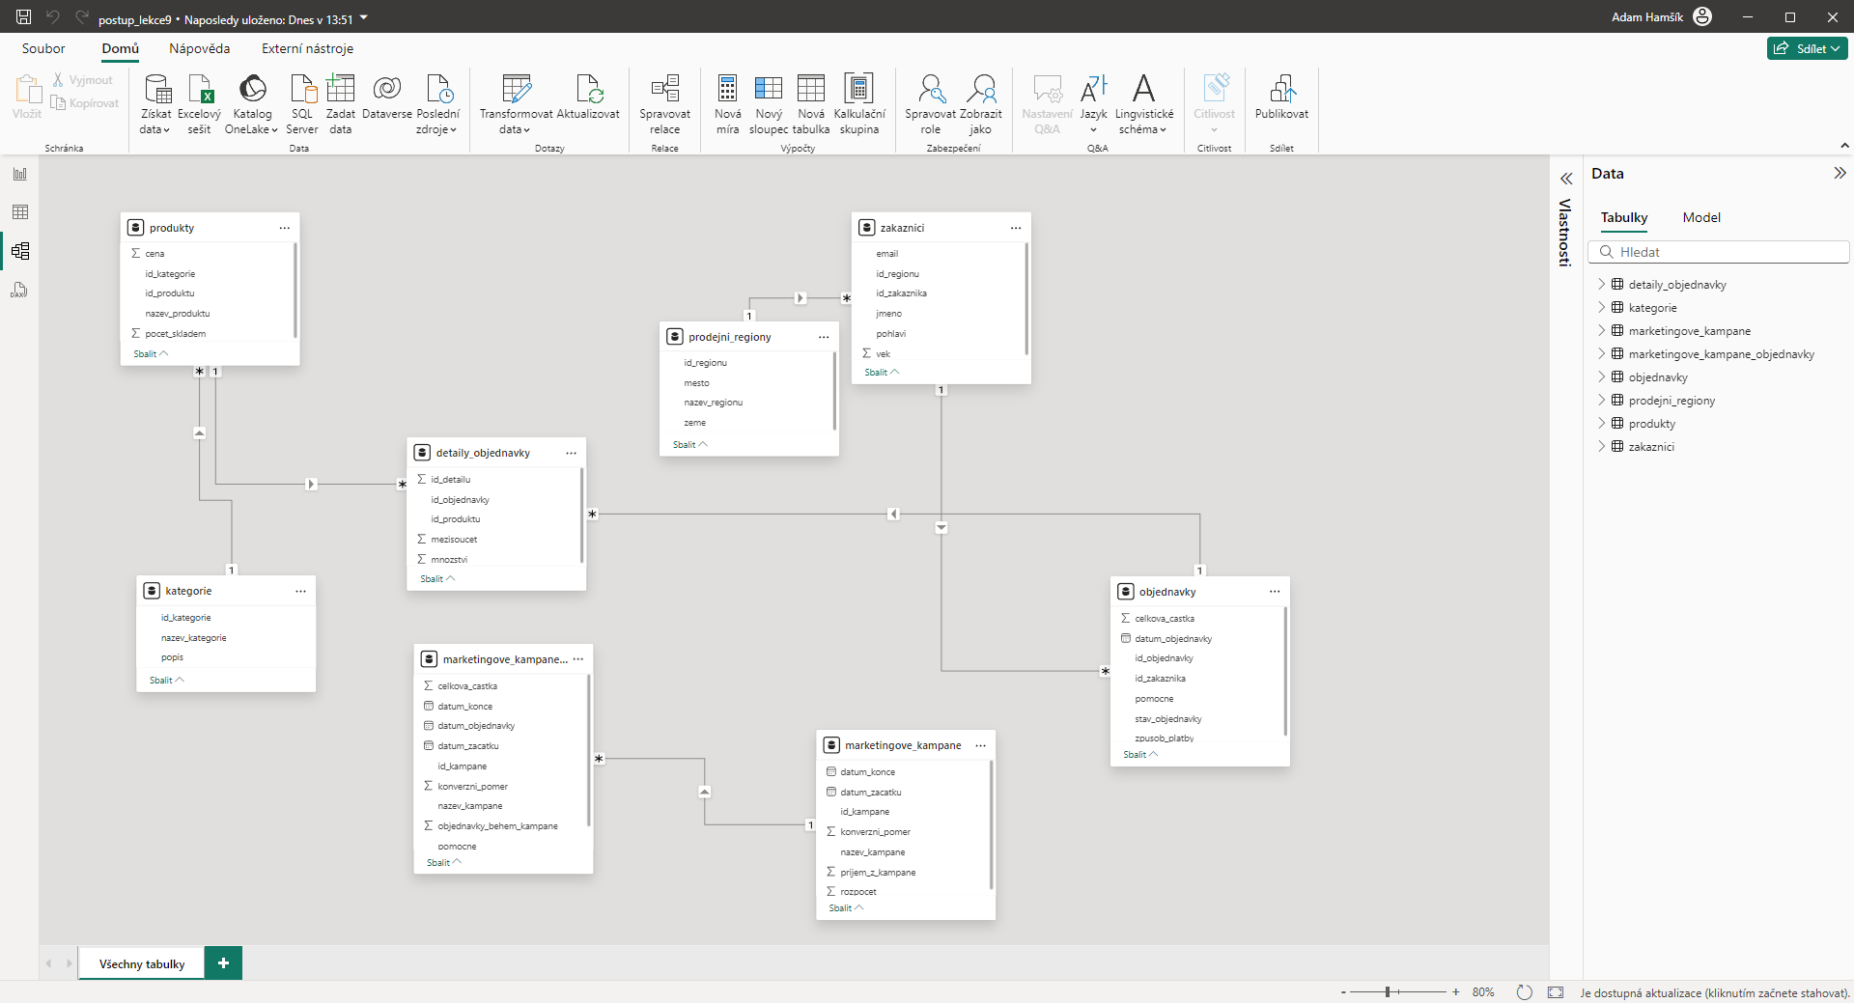This screenshot has width=1854, height=1003.
Task: Zoom in with the plus button
Action: pos(1456,992)
